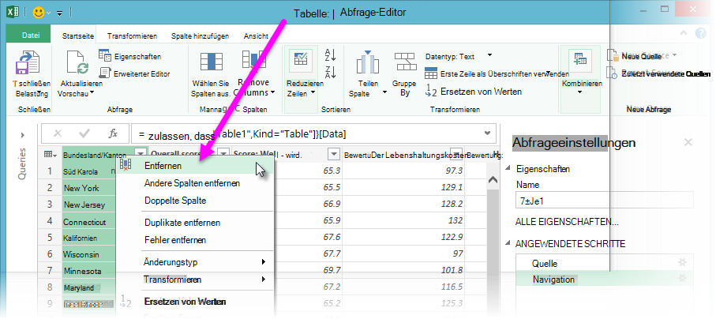Click the formula bar confirm checkmark icon
Image resolution: width=716 pixels, height=319 pixels.
pyautogui.click(x=84, y=133)
